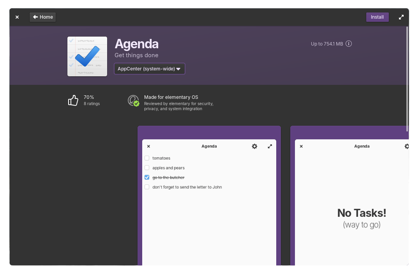
Task: Go back using the Home button
Action: click(43, 17)
